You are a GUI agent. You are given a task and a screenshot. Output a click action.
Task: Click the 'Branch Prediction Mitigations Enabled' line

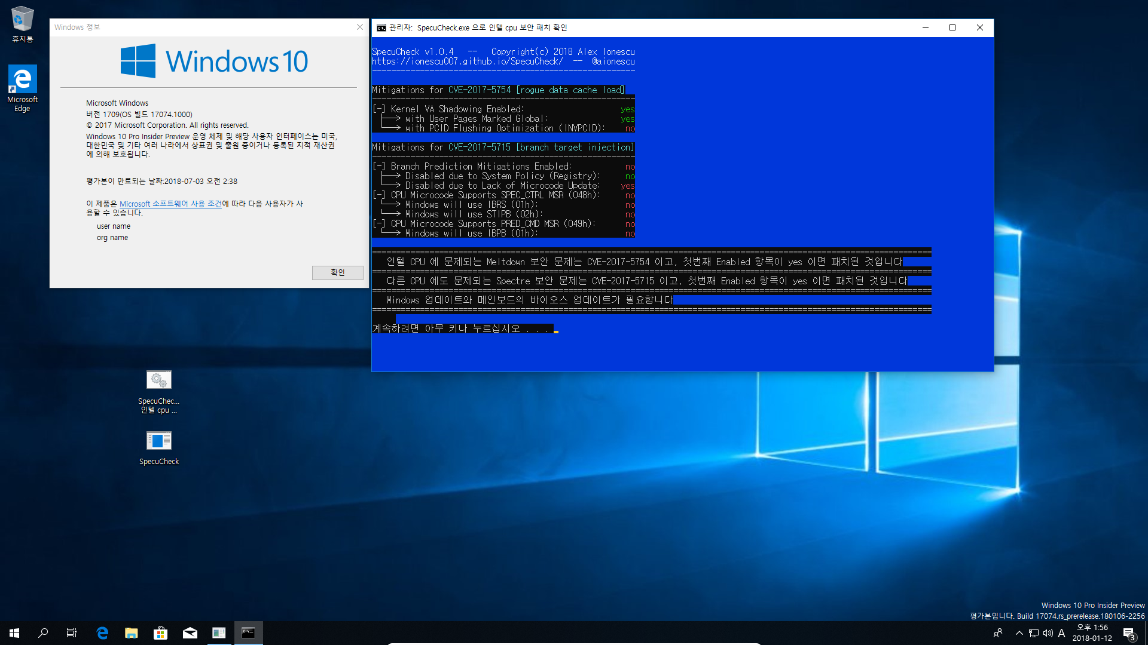(503, 166)
